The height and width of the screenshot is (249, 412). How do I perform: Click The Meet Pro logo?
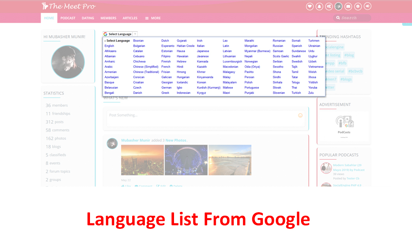69,6
